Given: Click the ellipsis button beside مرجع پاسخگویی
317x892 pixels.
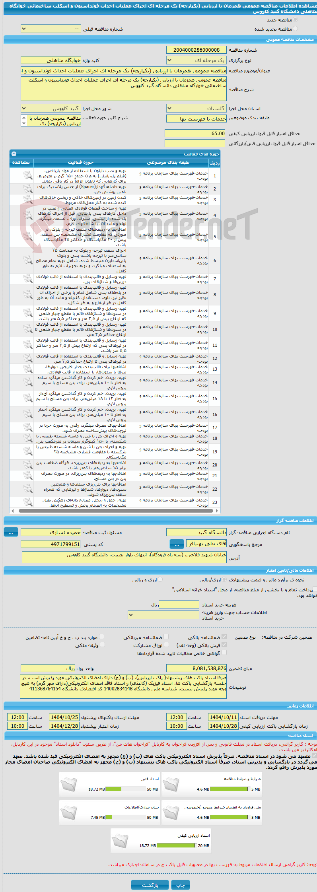Looking at the screenshot, I should (177, 544).
